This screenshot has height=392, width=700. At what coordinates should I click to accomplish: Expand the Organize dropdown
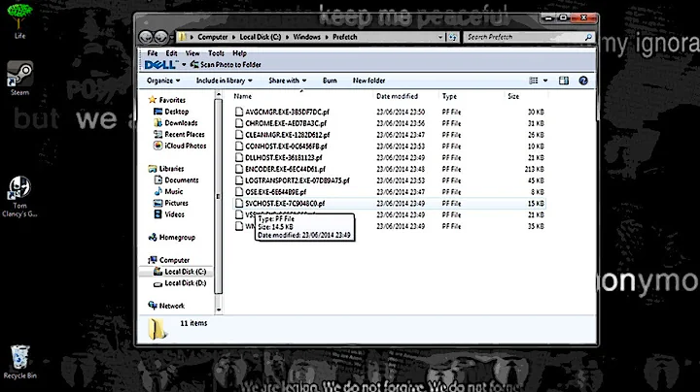[163, 81]
